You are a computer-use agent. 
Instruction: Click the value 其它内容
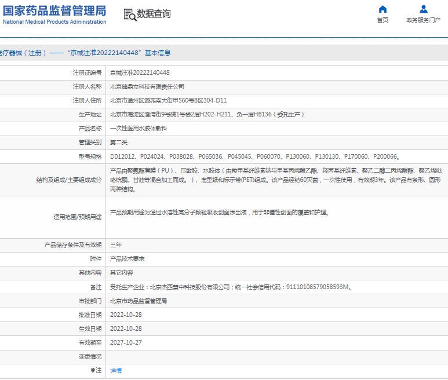click(122, 273)
